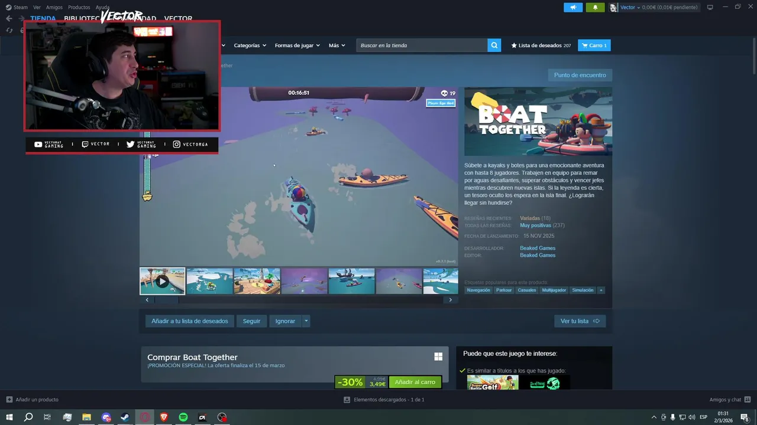757x425 pixels.
Task: Click the volume speaker tray icon
Action: [692, 417]
